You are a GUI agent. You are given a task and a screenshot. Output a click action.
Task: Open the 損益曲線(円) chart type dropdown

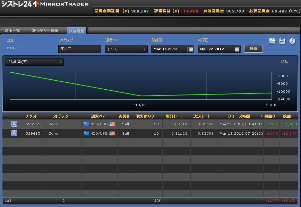tap(60, 62)
